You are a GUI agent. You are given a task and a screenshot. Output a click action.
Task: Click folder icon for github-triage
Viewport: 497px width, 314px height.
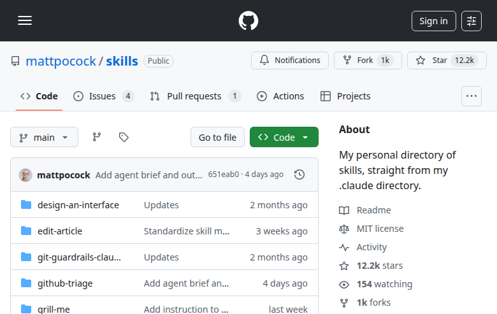[26, 283]
